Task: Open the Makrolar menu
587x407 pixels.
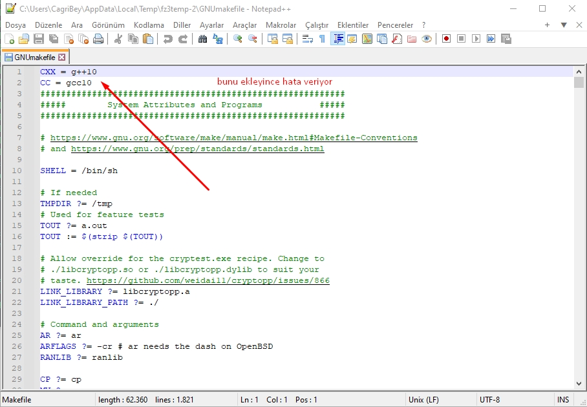Action: [x=281, y=25]
